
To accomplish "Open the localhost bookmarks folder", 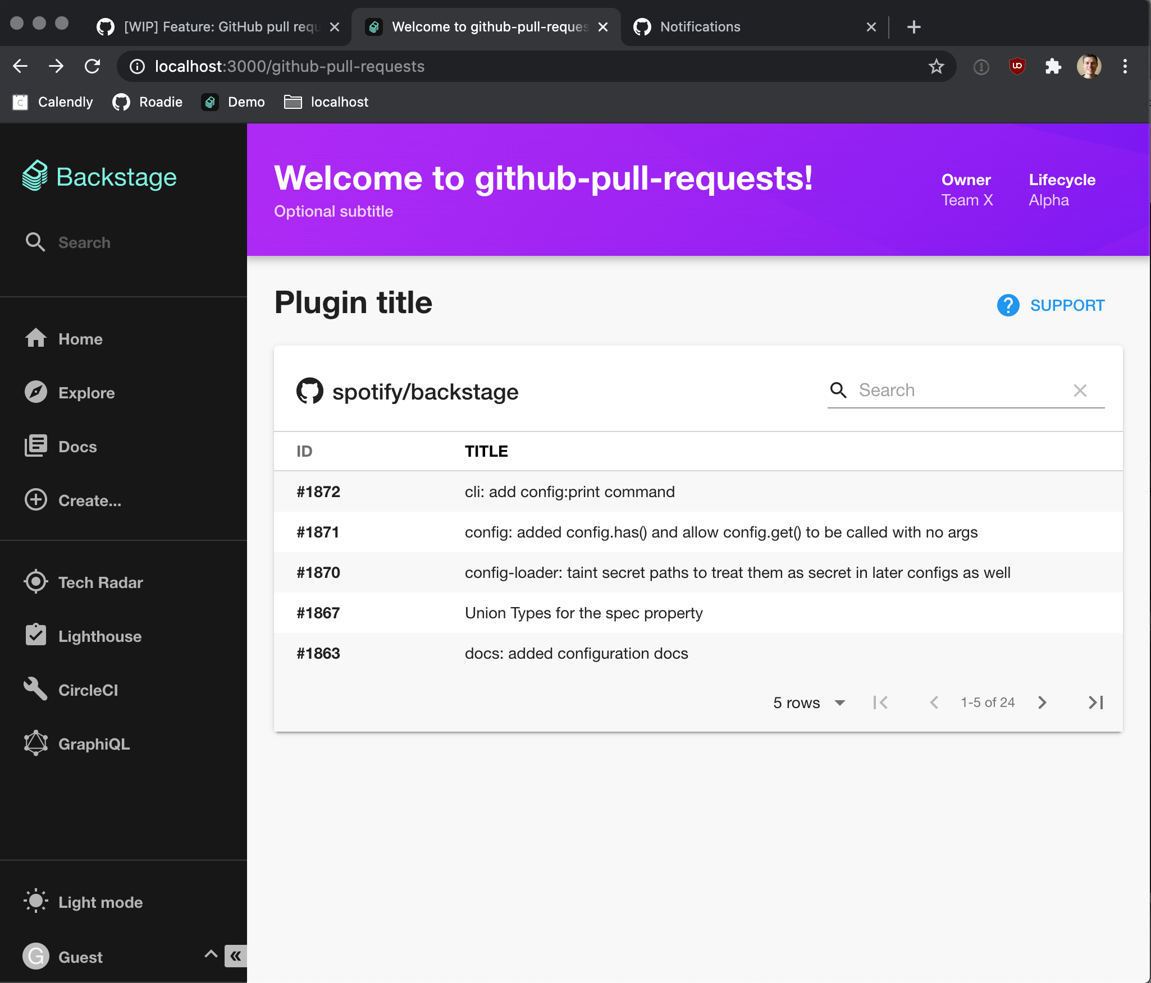I will (326, 102).
